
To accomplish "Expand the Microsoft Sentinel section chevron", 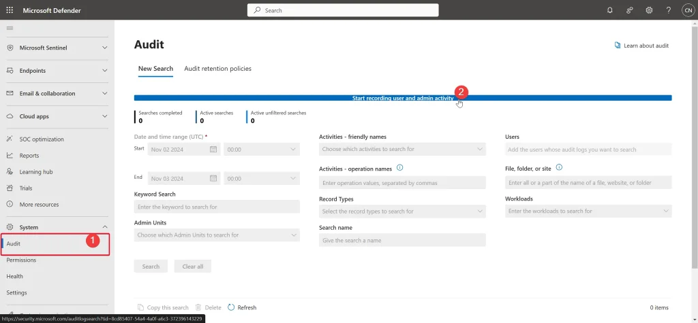I will [x=104, y=48].
